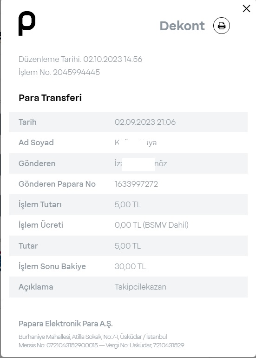Select the Tarih value 02.09.2023 21:06
The image size is (256, 358).
[x=145, y=122]
